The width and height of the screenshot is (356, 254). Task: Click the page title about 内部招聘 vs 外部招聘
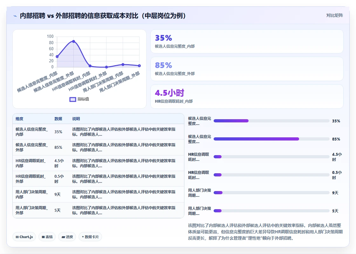coord(103,16)
